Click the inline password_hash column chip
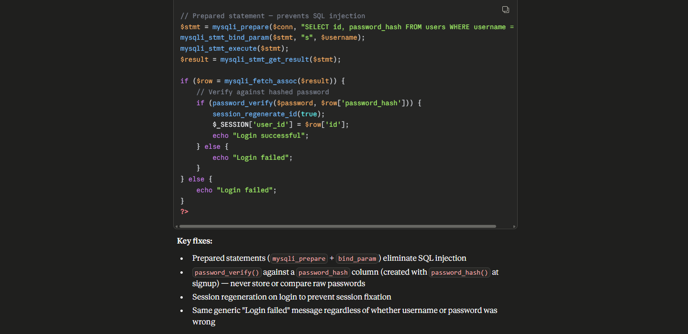The height and width of the screenshot is (334, 688). click(x=323, y=272)
